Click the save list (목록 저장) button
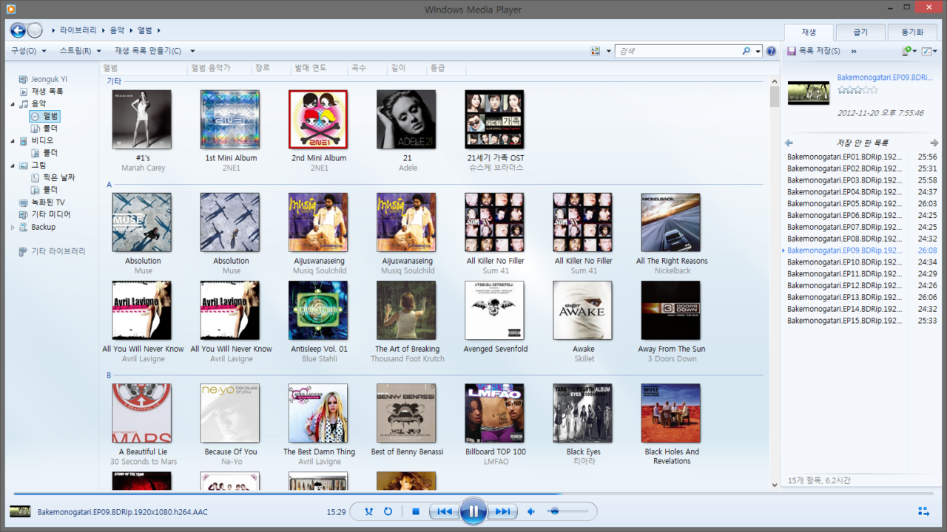The height and width of the screenshot is (532, 947). 814,51
